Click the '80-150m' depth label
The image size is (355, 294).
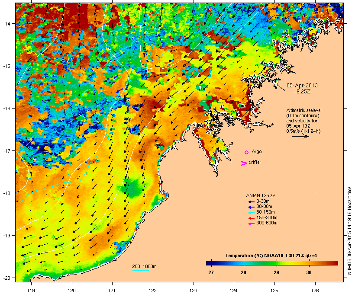265,212
